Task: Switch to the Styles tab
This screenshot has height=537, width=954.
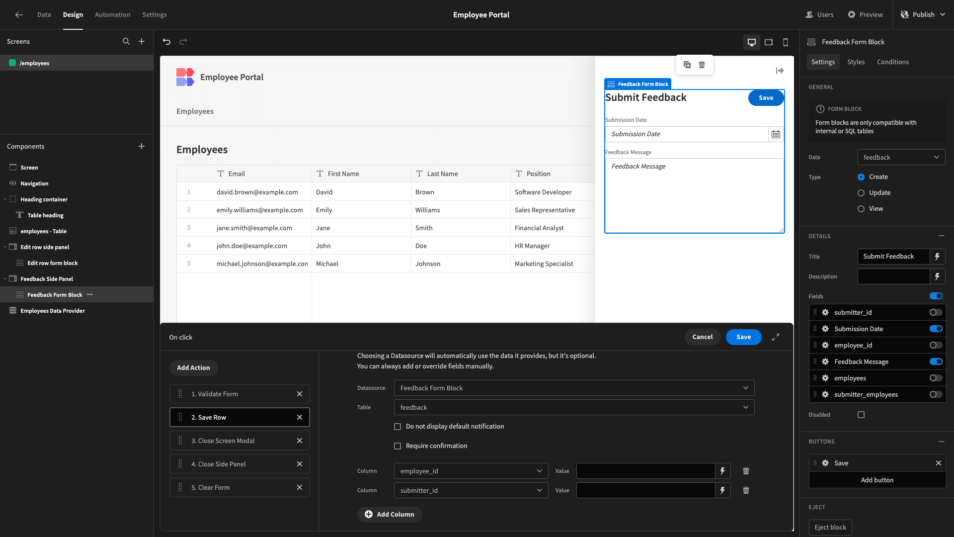Action: point(856,62)
